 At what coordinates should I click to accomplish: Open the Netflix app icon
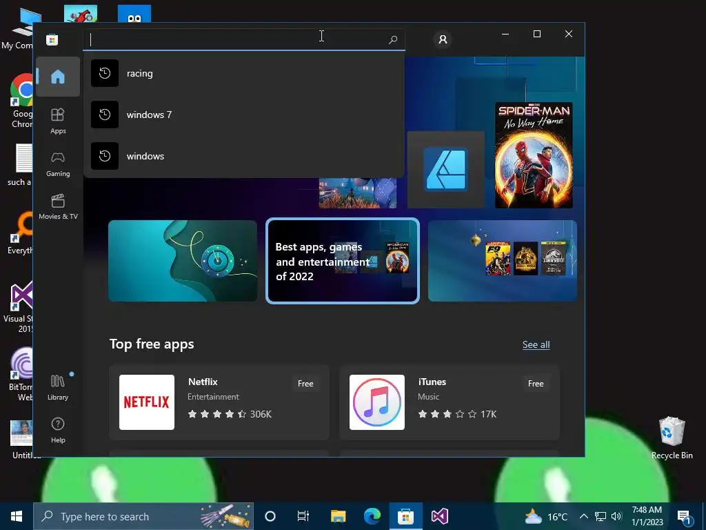[147, 402]
